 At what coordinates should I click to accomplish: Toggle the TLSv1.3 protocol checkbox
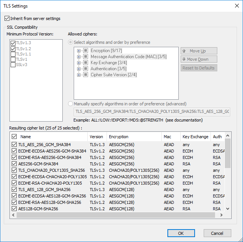pyautogui.click(x=13, y=43)
